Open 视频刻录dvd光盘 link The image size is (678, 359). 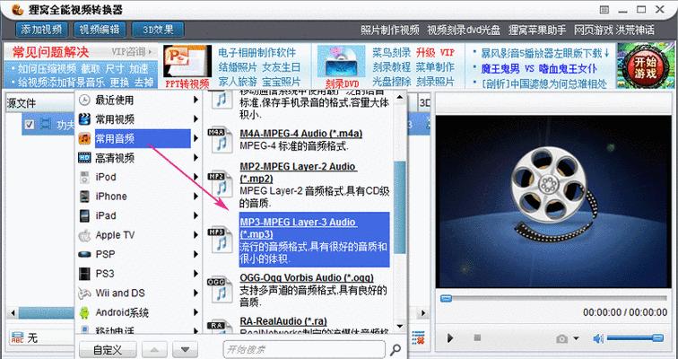pyautogui.click(x=464, y=30)
